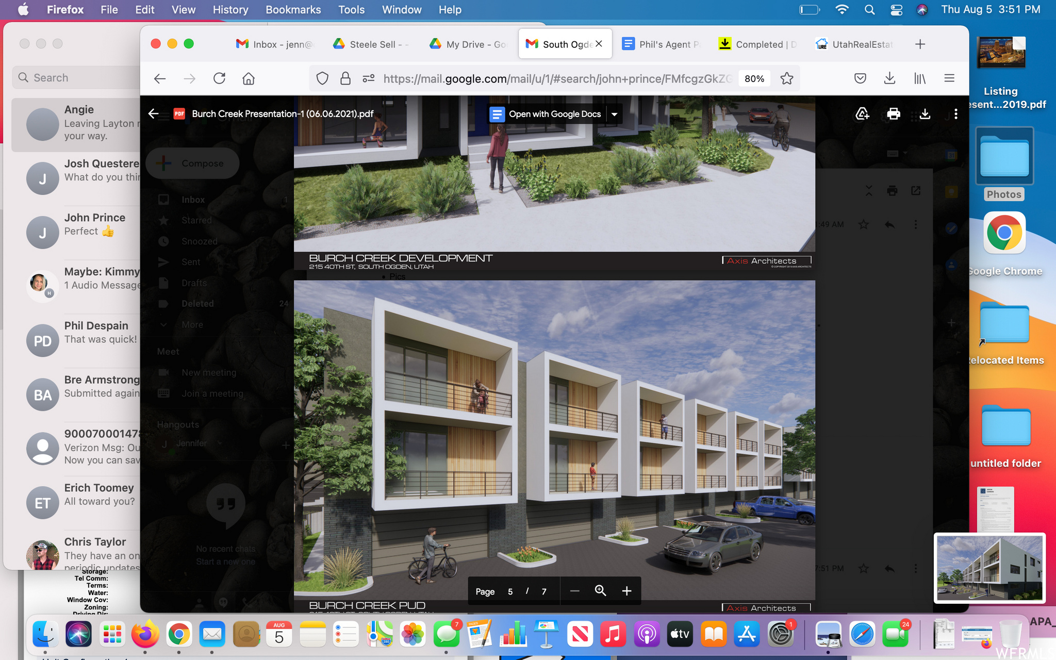Add the PDF to Google Drive
The image size is (1056, 660).
862,113
